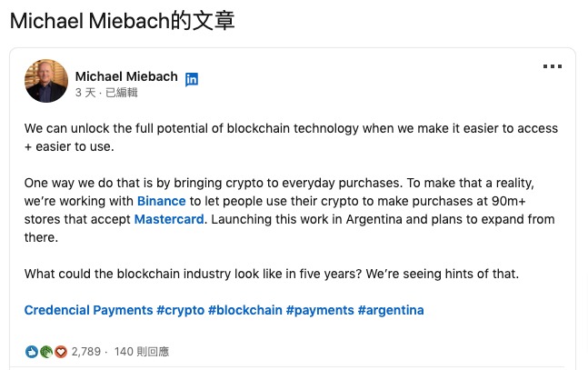Open Michael Miebach's profile photo
Image resolution: width=588 pixels, height=370 pixels.
tap(46, 81)
